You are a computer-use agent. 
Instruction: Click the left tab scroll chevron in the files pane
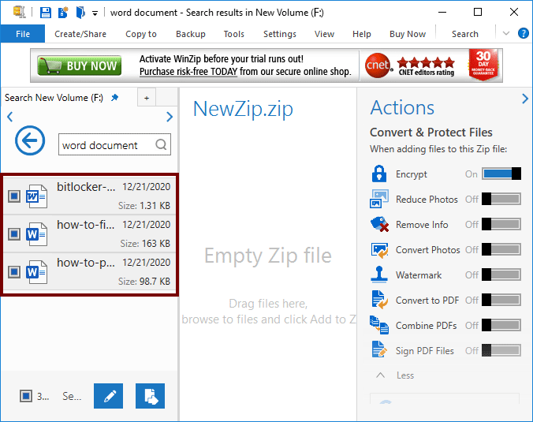[x=10, y=117]
